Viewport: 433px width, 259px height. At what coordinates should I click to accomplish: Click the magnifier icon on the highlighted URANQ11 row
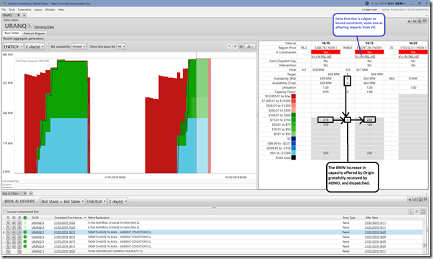9,232
